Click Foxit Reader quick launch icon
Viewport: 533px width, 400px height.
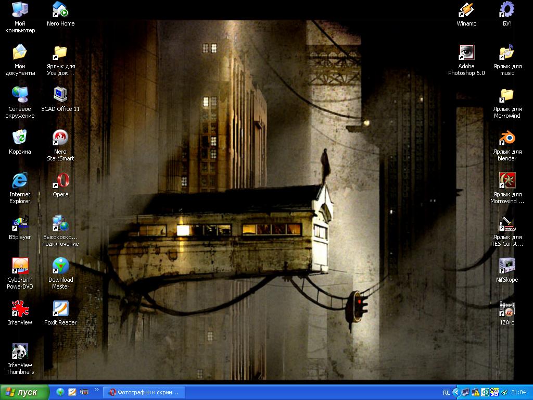point(72,392)
